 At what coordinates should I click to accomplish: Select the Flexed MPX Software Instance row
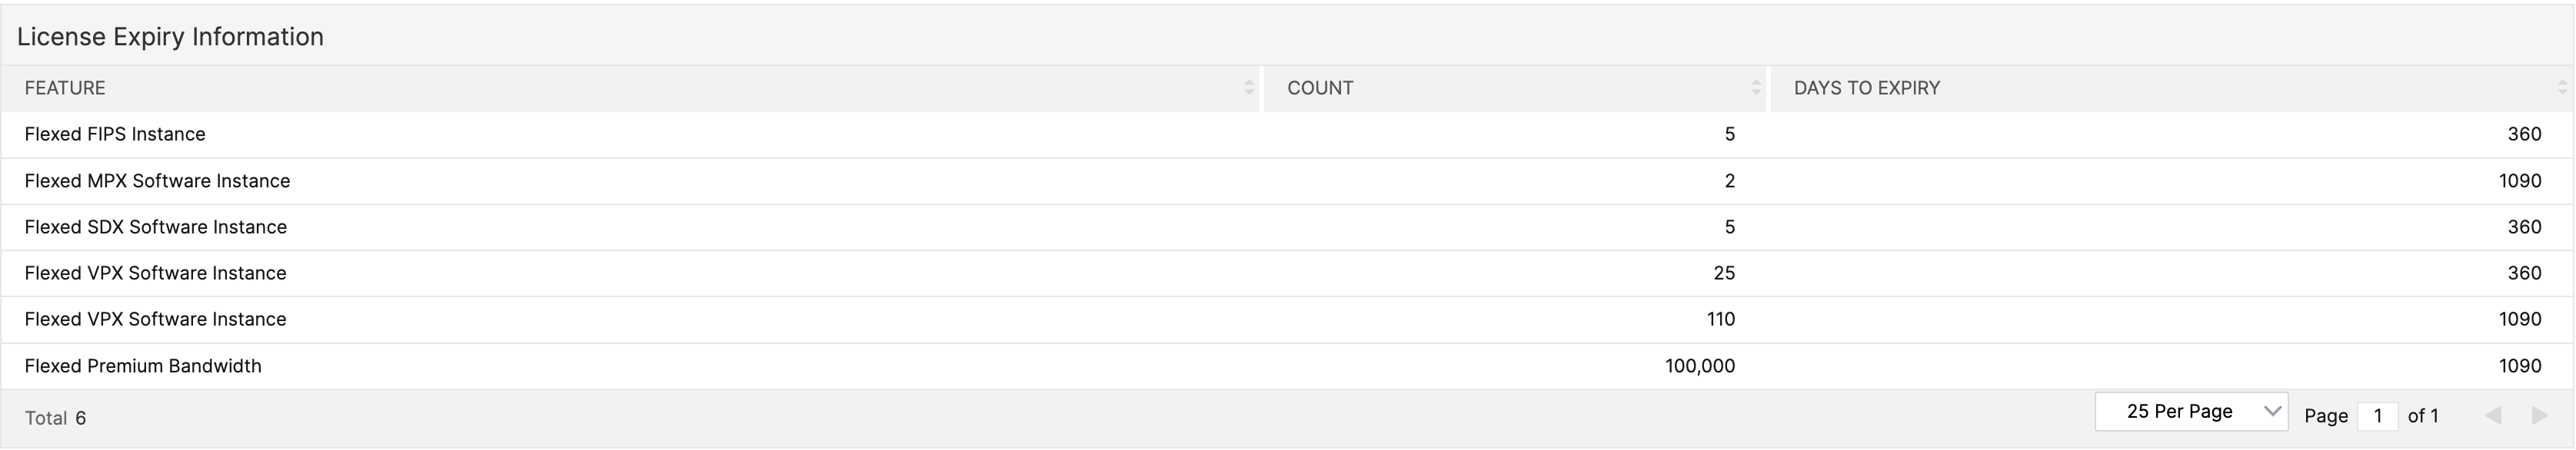[1288, 181]
